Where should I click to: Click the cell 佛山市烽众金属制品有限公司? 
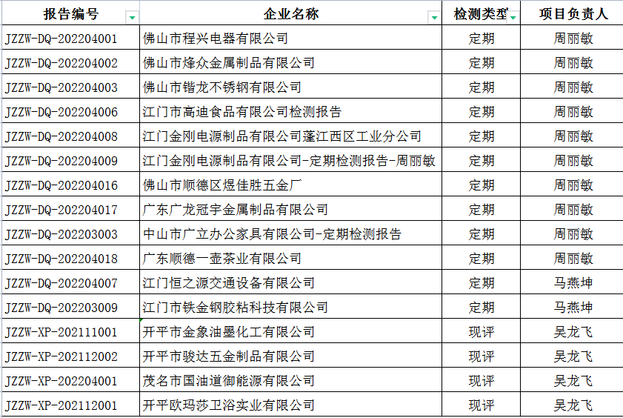click(x=229, y=63)
